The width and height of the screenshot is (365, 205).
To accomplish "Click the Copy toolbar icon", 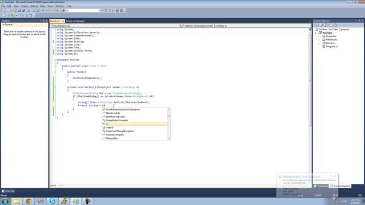I will click(x=33, y=11).
